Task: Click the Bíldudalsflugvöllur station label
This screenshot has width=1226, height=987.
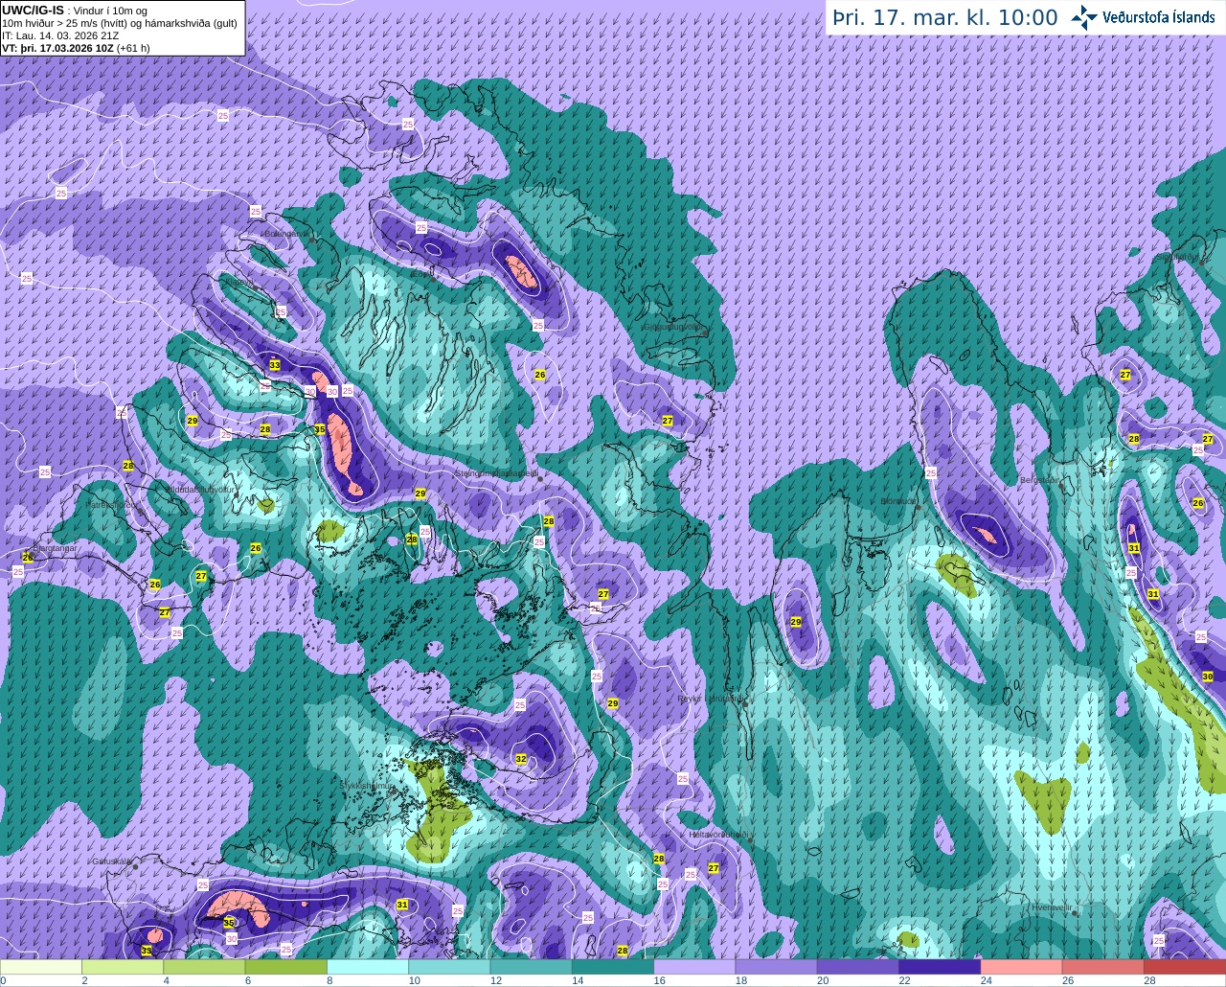Action: coord(200,489)
